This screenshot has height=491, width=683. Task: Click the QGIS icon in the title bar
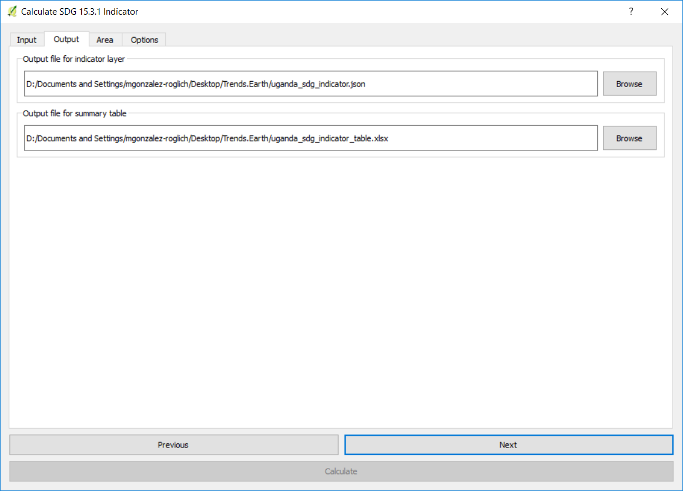(x=12, y=11)
